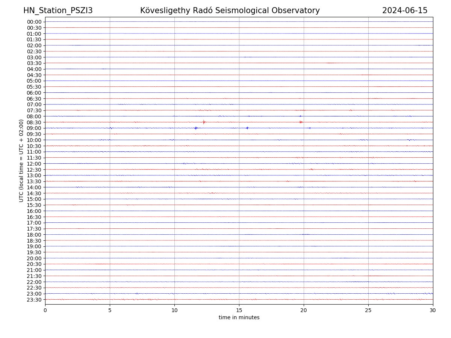Click the 23:30 row label
This screenshot has width=451, height=338.
click(x=34, y=300)
